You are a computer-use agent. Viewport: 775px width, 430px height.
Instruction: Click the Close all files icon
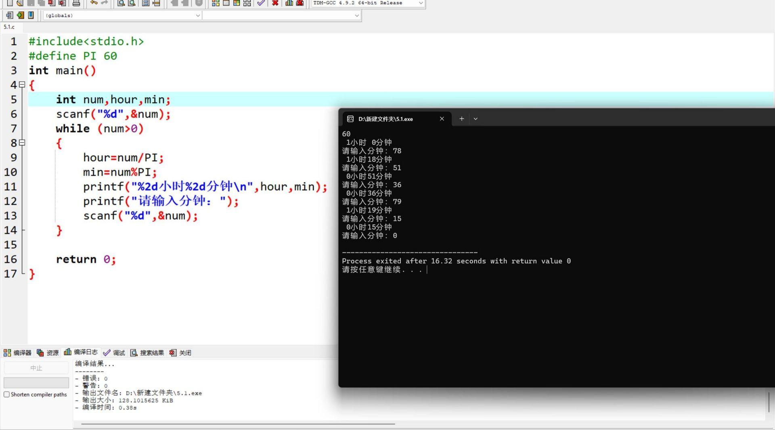pos(62,3)
